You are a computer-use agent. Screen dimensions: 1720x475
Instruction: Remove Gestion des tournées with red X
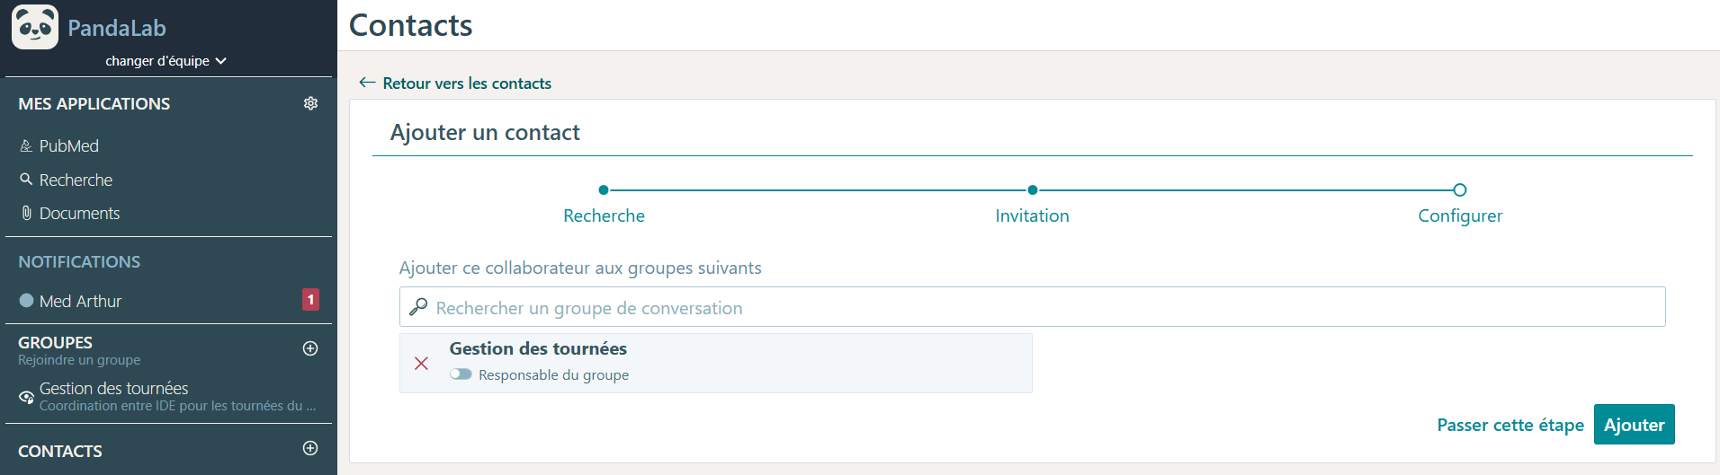pos(421,364)
